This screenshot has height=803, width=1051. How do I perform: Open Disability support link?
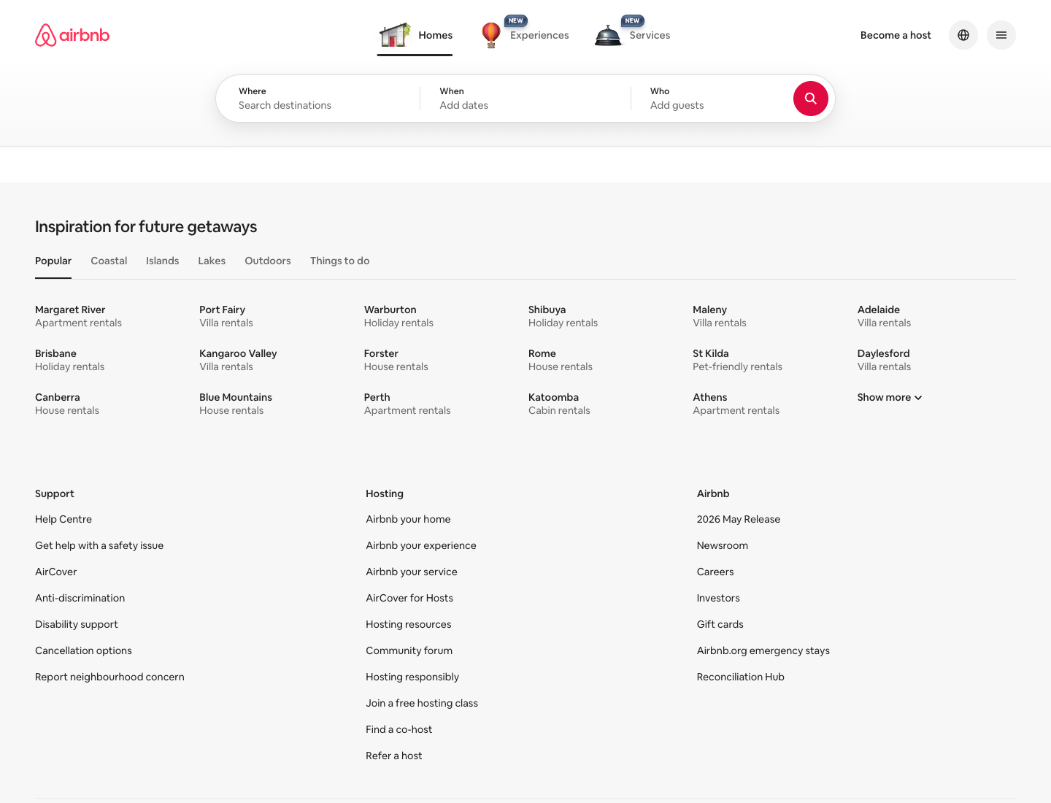[77, 624]
